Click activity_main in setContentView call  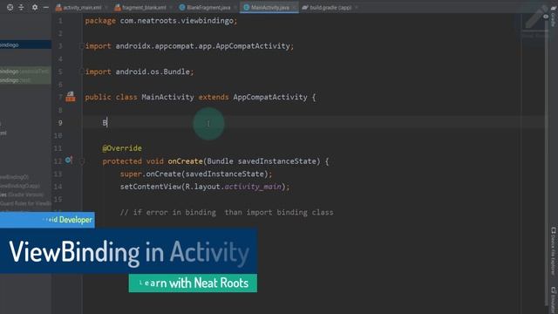pos(253,187)
